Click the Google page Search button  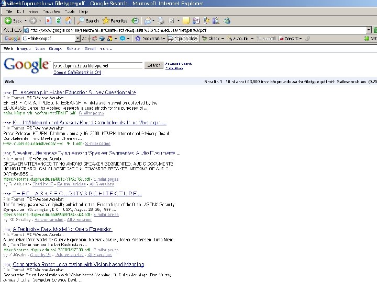click(x=153, y=65)
